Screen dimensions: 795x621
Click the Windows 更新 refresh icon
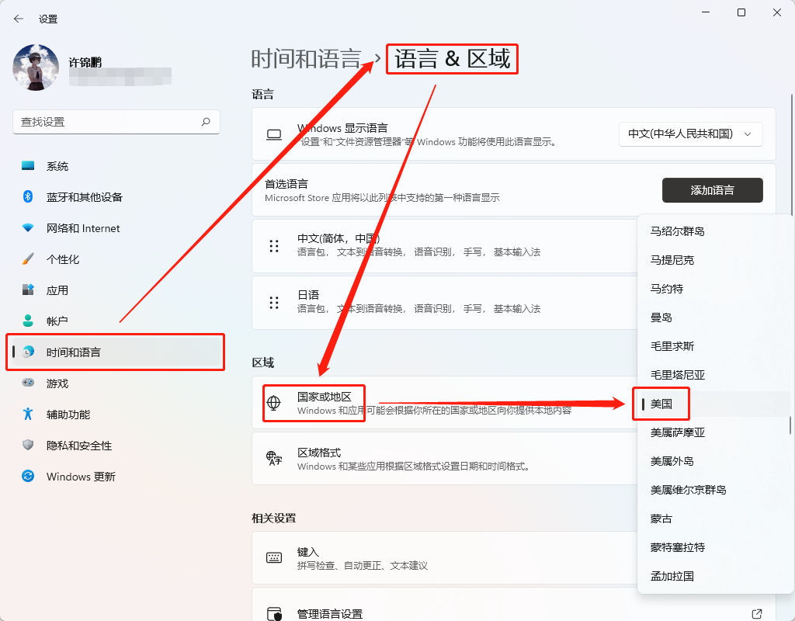(x=28, y=476)
